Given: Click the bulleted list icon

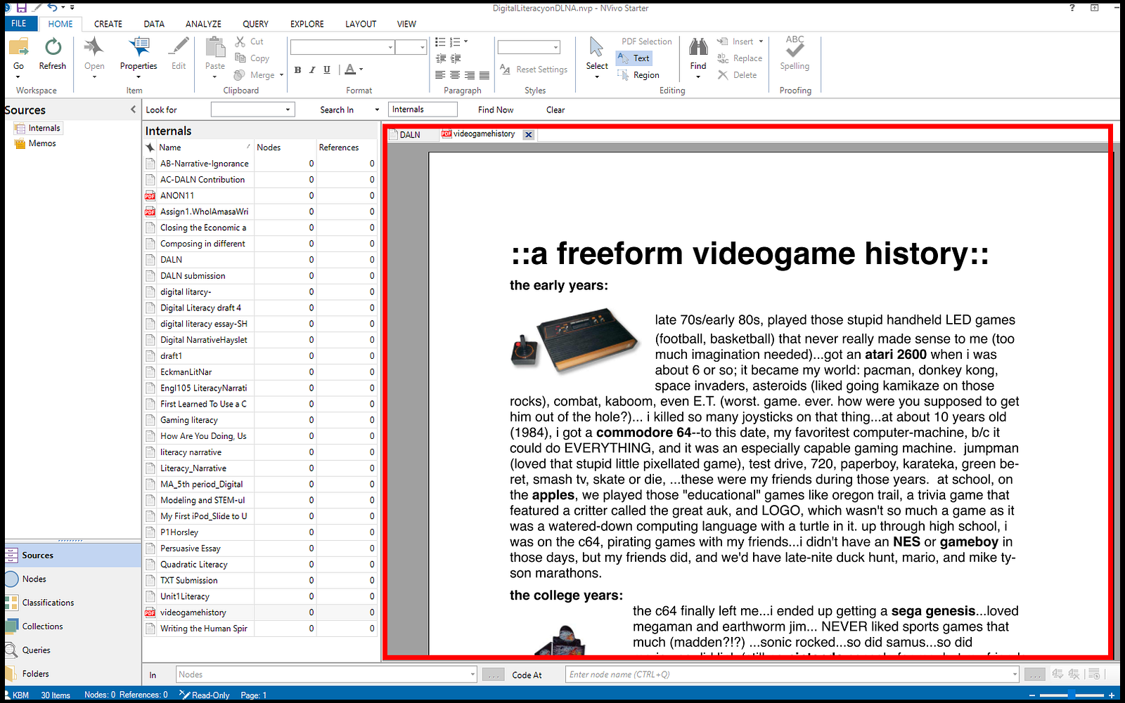Looking at the screenshot, I should click(440, 42).
